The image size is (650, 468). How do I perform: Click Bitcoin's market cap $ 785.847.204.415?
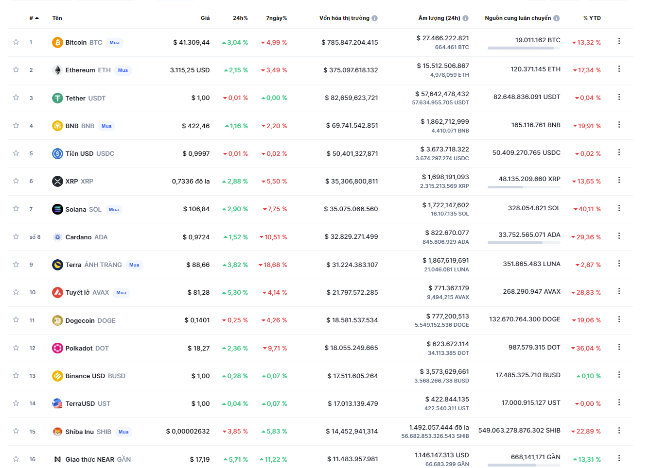point(350,43)
